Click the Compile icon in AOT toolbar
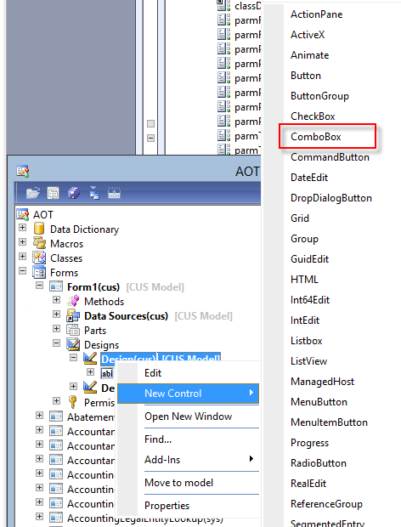This screenshot has height=527, width=401. tap(114, 193)
